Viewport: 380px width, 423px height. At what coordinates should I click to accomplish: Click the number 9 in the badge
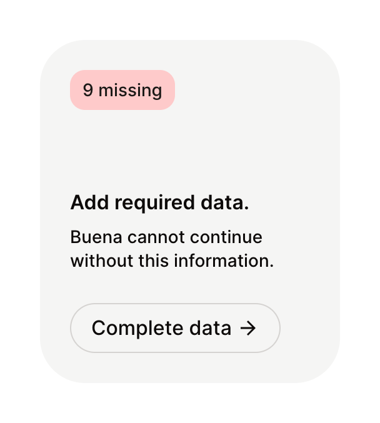[x=87, y=90]
